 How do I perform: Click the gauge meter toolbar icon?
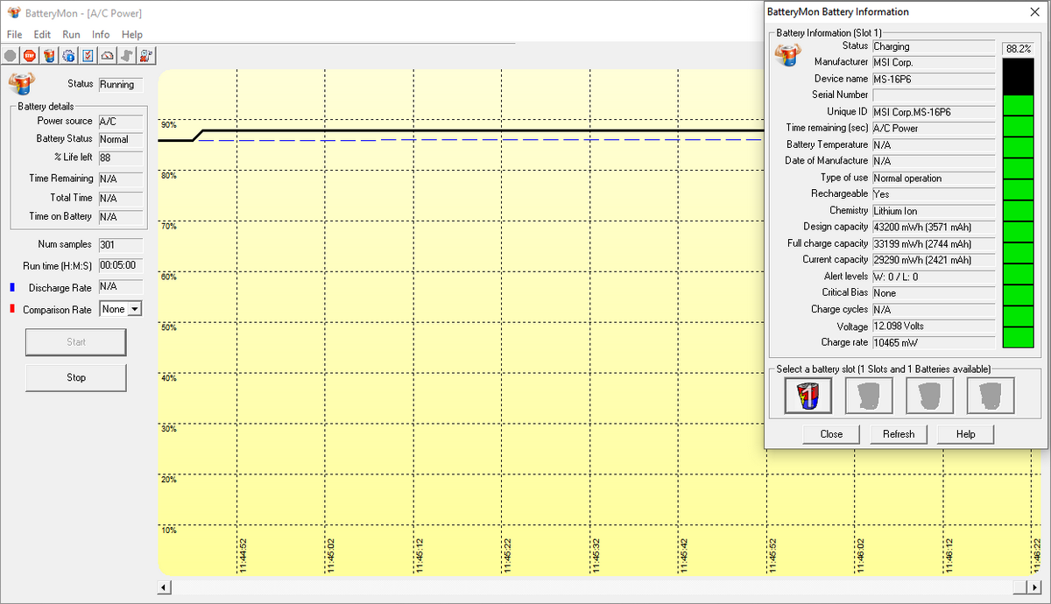click(x=107, y=55)
